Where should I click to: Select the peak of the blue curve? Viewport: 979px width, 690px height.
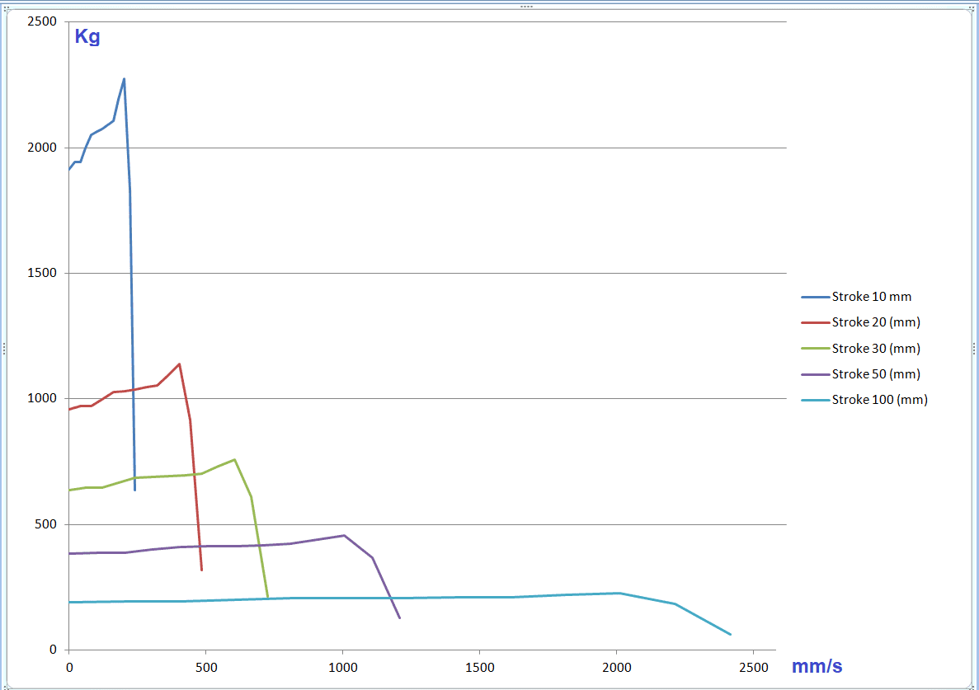tap(124, 79)
